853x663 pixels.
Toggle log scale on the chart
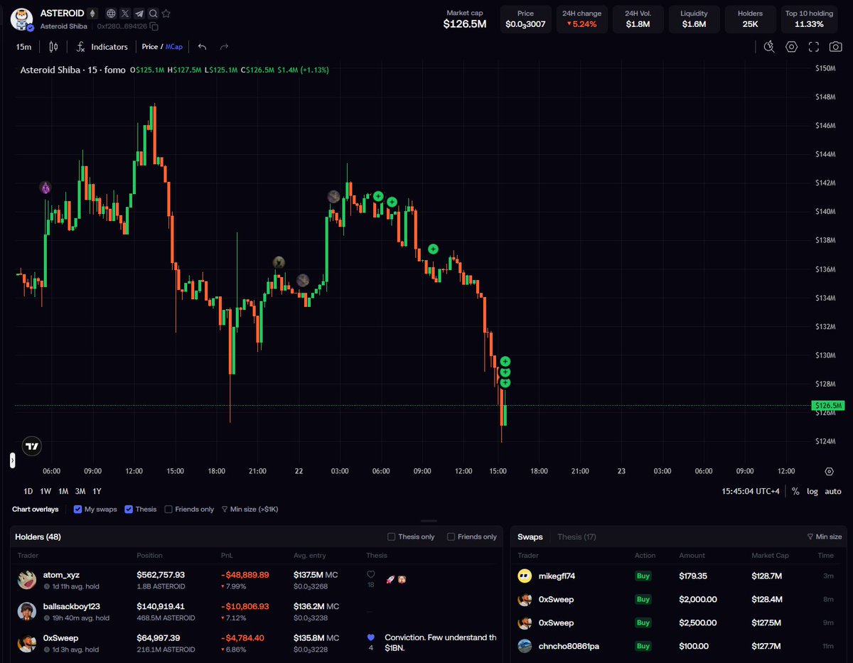coord(812,491)
